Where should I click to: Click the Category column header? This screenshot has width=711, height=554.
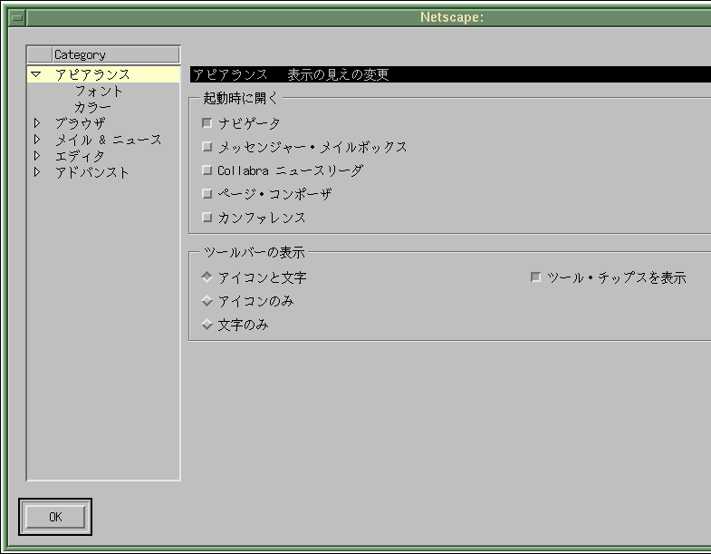116,54
